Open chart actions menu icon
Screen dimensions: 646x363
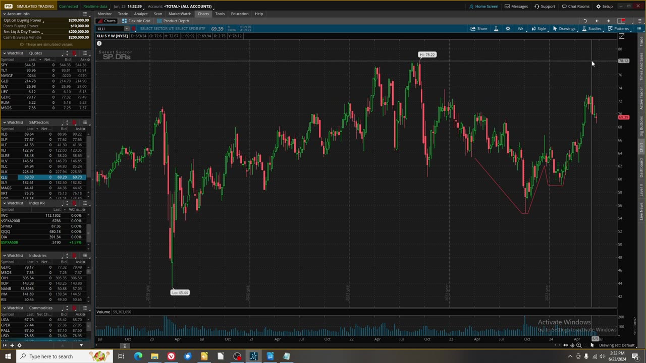(639, 29)
